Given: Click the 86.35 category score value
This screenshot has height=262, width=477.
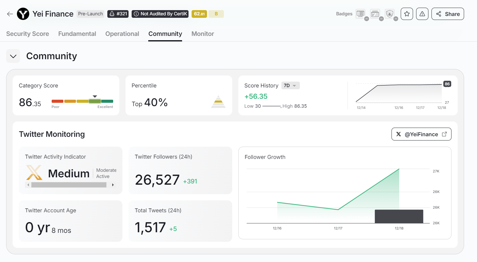Looking at the screenshot, I should click(x=30, y=102).
